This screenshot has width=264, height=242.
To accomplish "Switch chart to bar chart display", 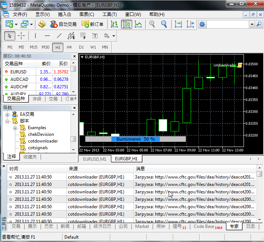I will 114,24.
